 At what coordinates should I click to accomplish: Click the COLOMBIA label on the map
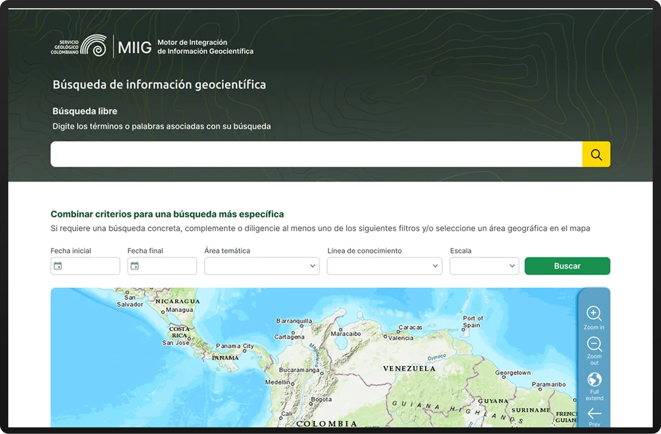coord(327,424)
